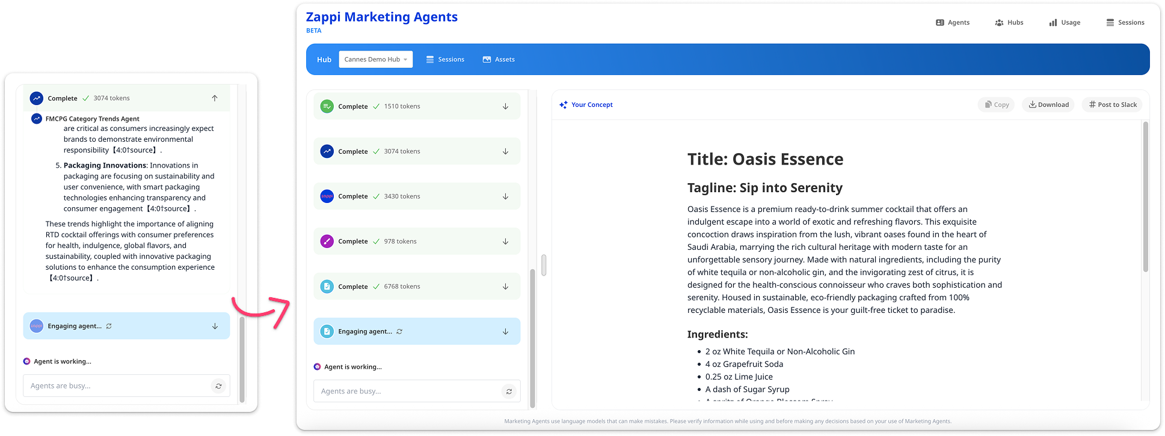Click the sparkle icon beside Your Concept
The image size is (1165, 436).
click(564, 104)
